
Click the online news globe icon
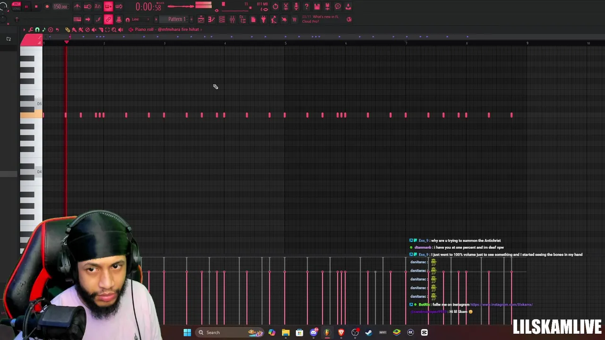349,19
